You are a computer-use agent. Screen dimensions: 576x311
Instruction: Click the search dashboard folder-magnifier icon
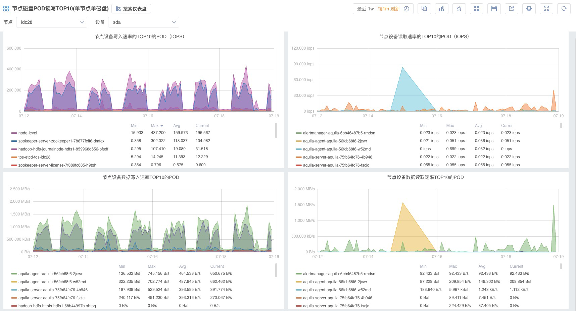(x=118, y=9)
